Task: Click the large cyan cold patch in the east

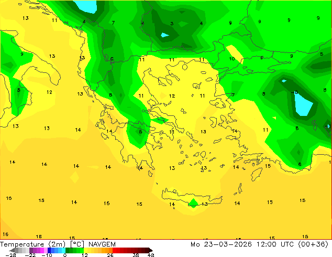Action: point(303,105)
